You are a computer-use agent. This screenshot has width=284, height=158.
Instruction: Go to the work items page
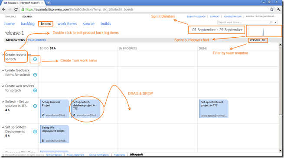[67, 24]
